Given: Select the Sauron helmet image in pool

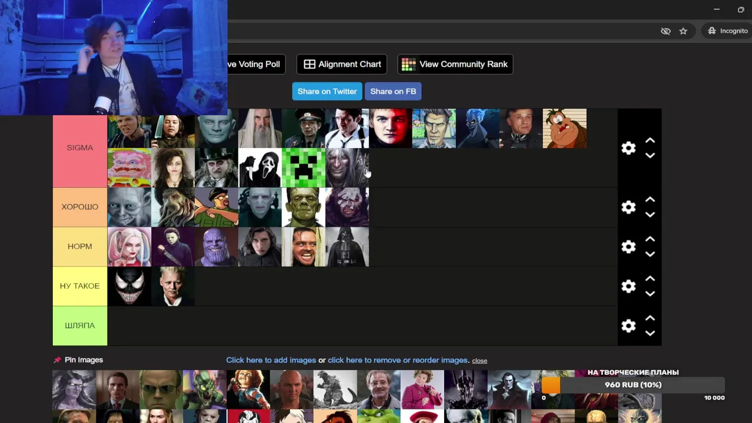Looking at the screenshot, I should tap(466, 390).
